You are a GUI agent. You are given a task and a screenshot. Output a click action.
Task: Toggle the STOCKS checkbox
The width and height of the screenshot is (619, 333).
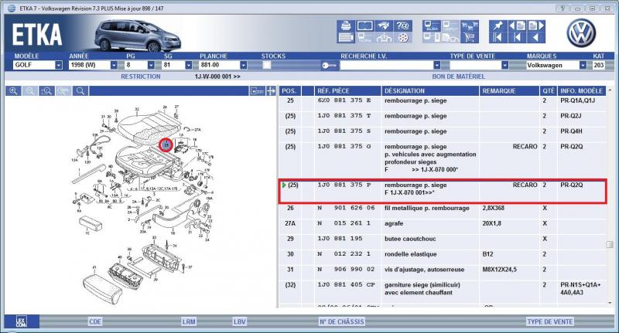coord(267,65)
